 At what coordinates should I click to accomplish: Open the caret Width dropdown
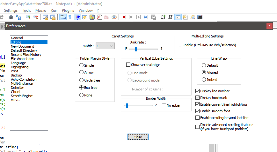(x=105, y=46)
